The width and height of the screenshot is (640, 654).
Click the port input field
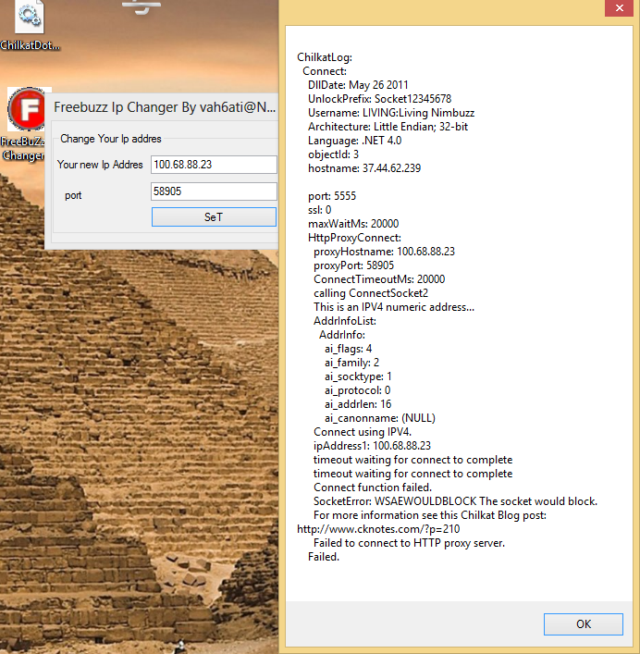coord(214,191)
